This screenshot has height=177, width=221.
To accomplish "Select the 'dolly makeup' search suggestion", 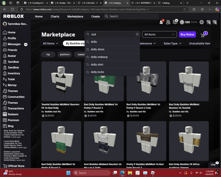I will click(112, 57).
